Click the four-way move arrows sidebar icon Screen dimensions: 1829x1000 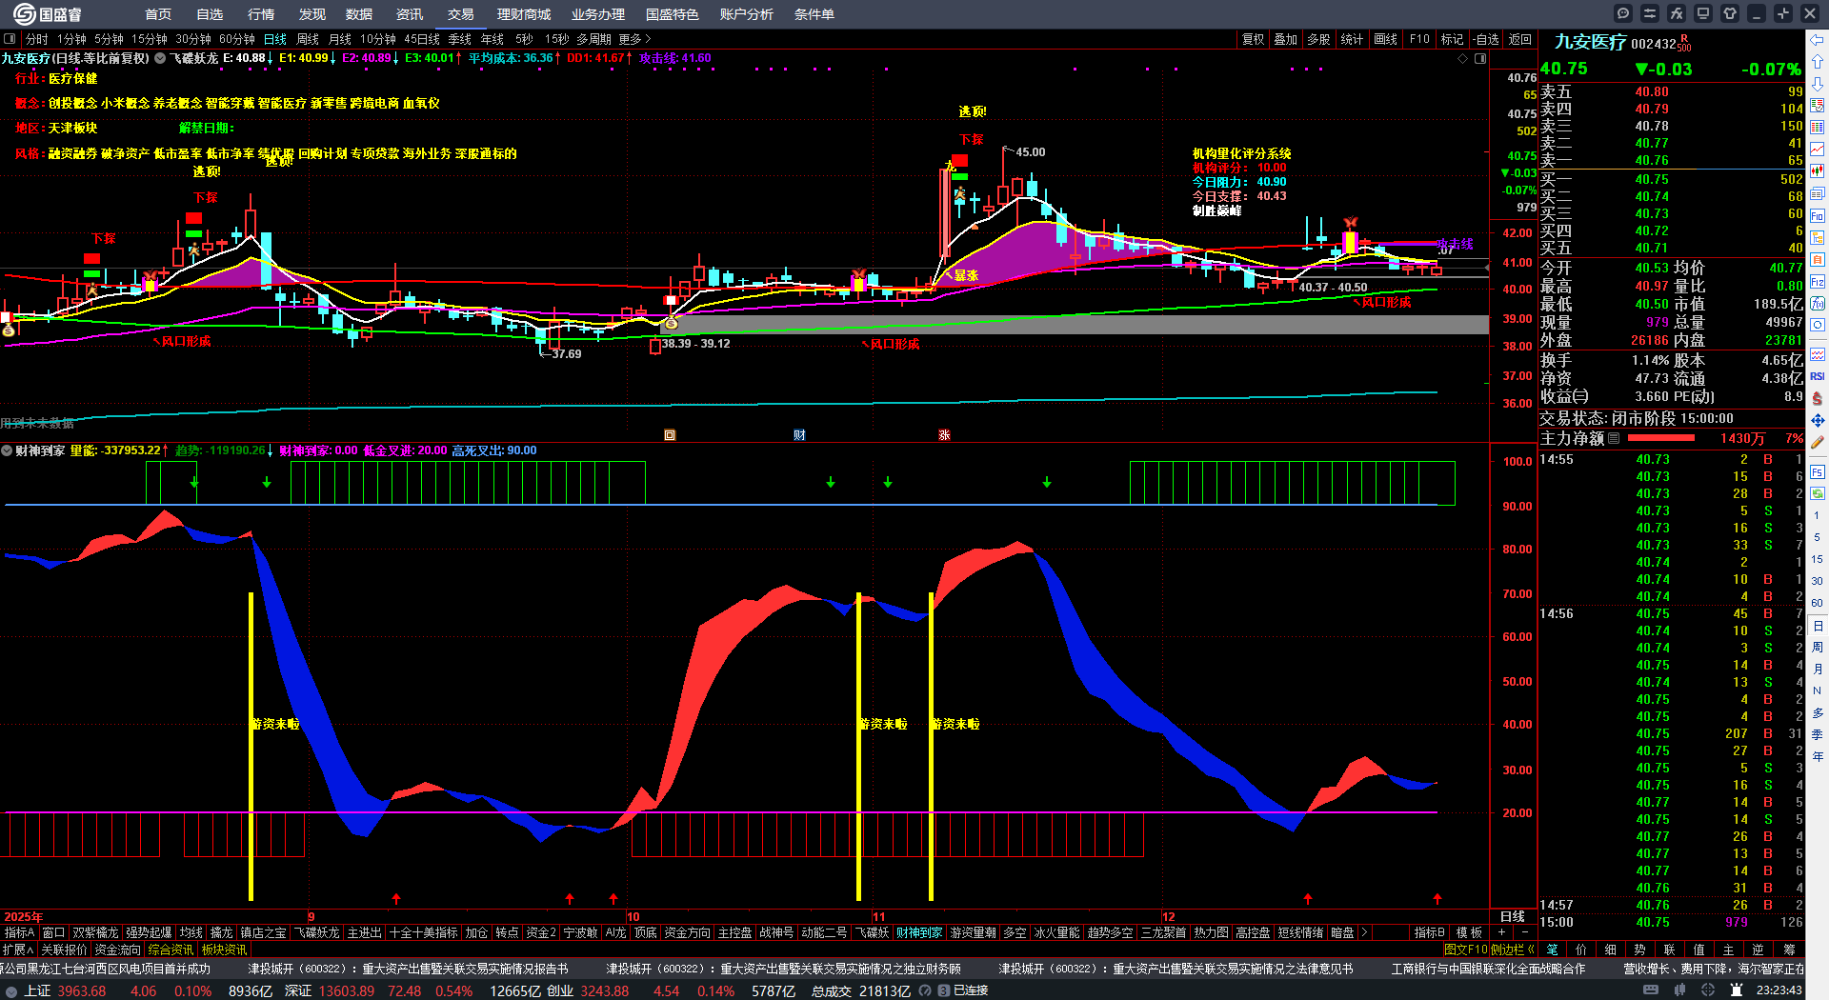(x=1818, y=420)
